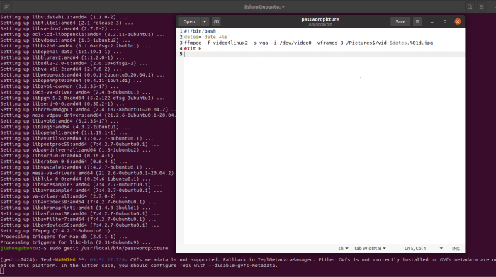
Task: Close the gedit passwordpicture window
Action: click(458, 21)
